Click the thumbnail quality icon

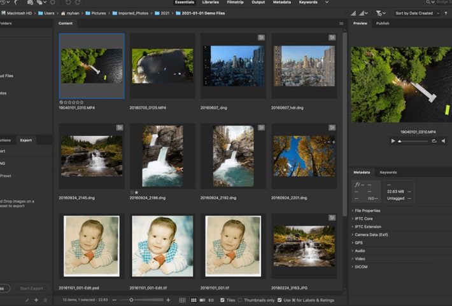tap(353, 13)
